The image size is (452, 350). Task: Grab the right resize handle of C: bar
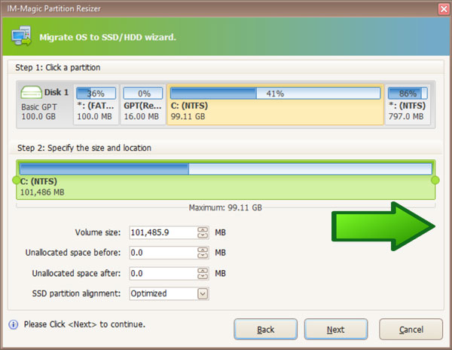click(x=435, y=180)
